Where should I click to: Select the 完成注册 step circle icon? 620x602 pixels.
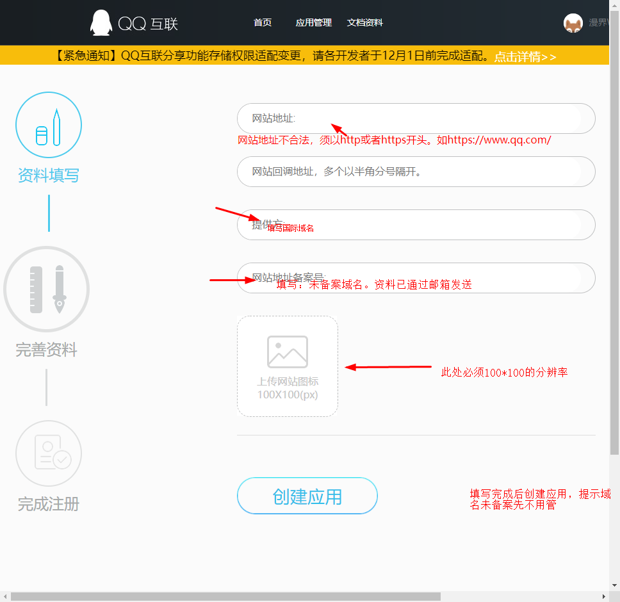[49, 453]
